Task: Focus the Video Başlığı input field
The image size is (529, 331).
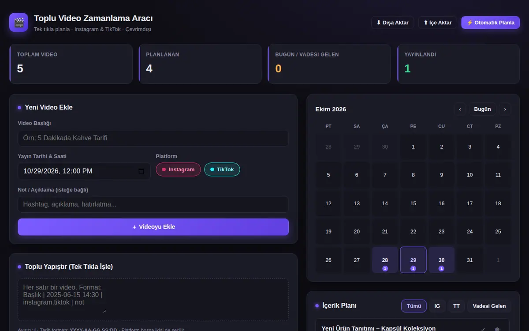Action: pyautogui.click(x=153, y=138)
